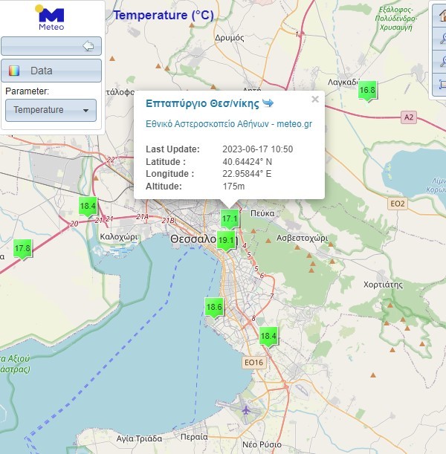Viewport: 446px width, 454px height.
Task: Click the Χορτιάτης place label
Action: click(383, 285)
